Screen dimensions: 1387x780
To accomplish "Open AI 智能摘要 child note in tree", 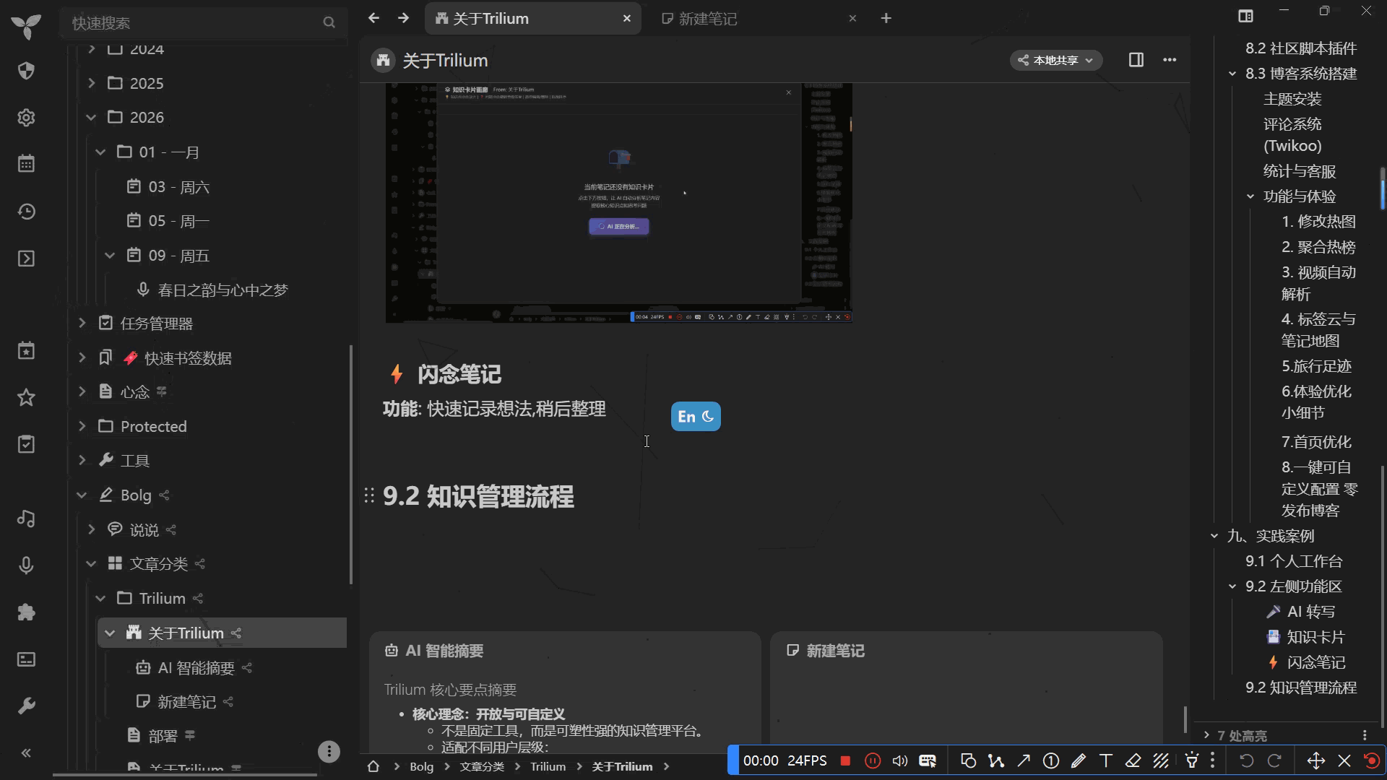I will pyautogui.click(x=196, y=667).
